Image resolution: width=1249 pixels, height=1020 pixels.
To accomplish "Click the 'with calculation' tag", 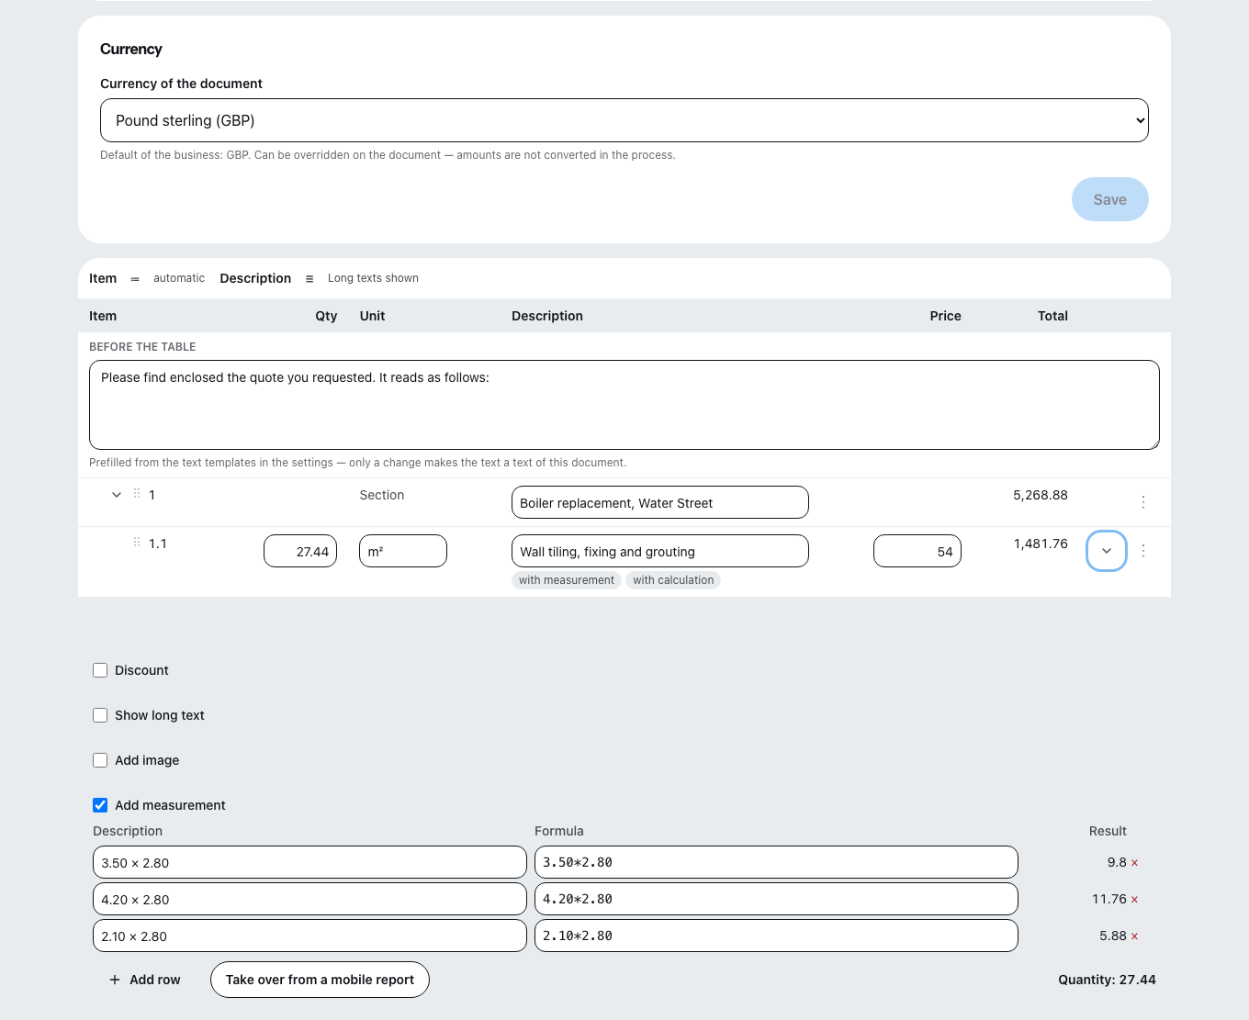I will (x=673, y=580).
